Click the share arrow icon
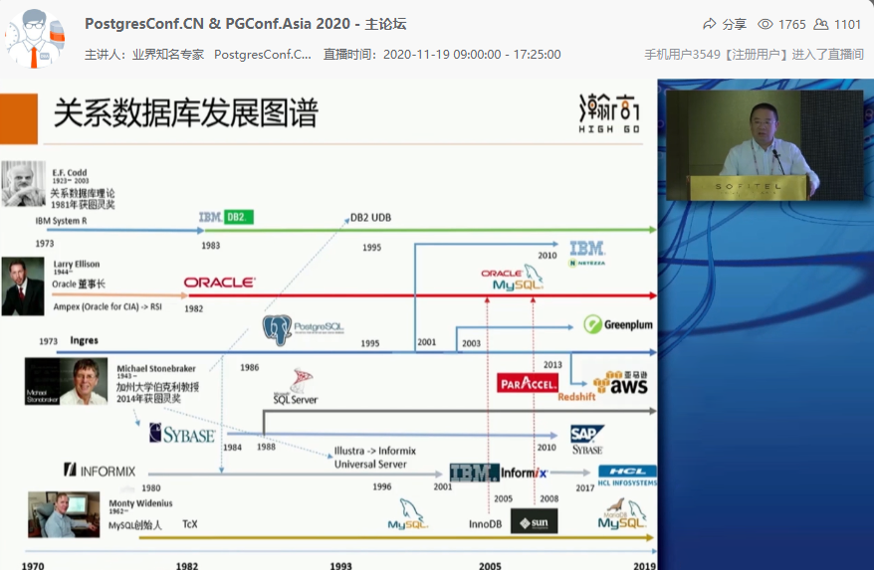Image resolution: width=874 pixels, height=570 pixels. [710, 24]
